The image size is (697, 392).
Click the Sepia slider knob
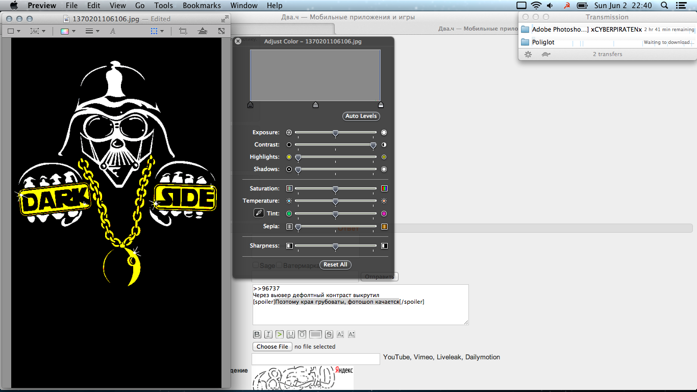click(x=298, y=226)
